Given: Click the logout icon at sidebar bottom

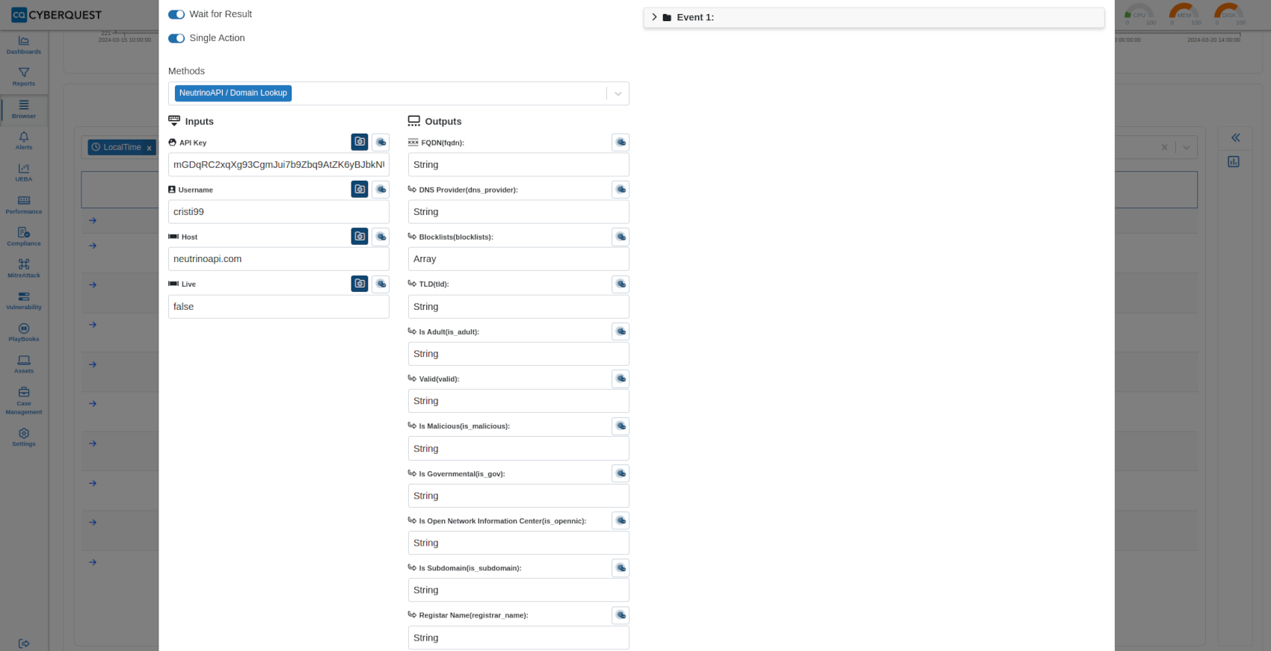Looking at the screenshot, I should point(24,644).
